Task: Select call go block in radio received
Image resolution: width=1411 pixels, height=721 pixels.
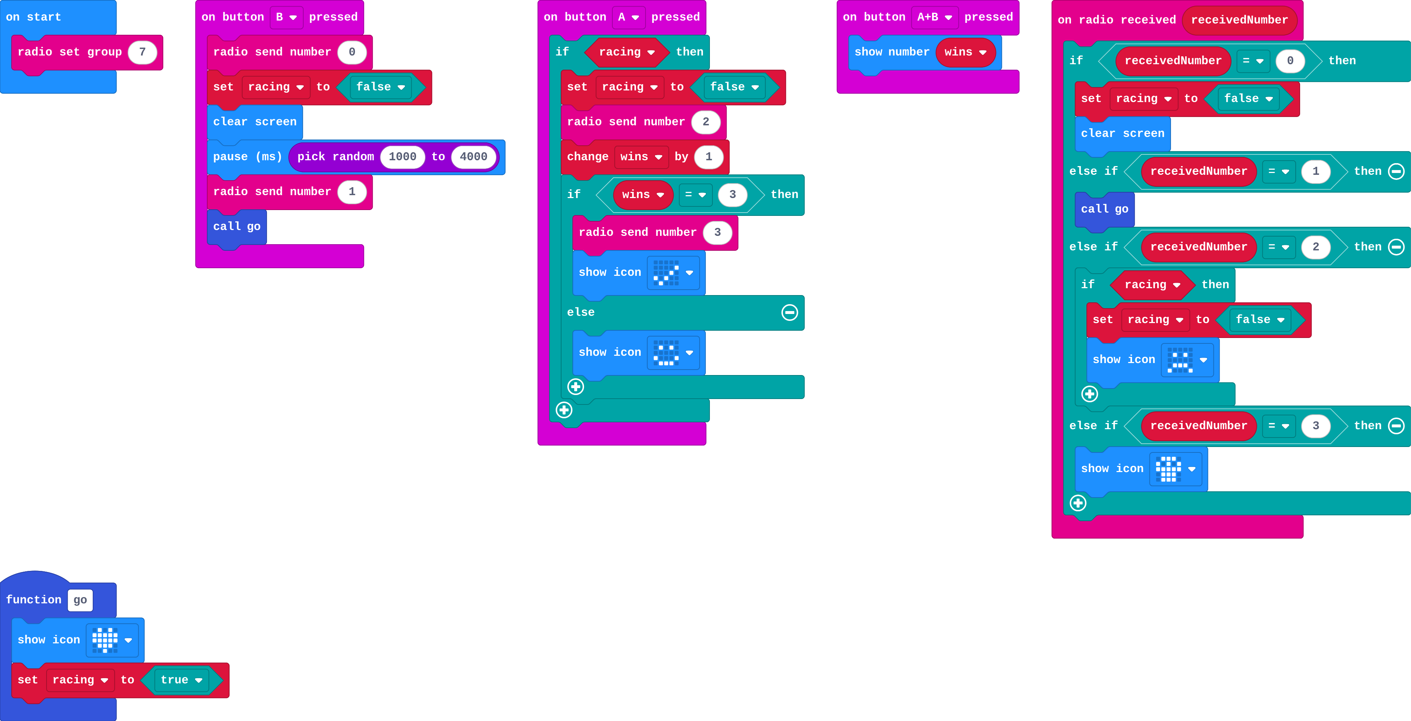Action: click(x=1105, y=210)
